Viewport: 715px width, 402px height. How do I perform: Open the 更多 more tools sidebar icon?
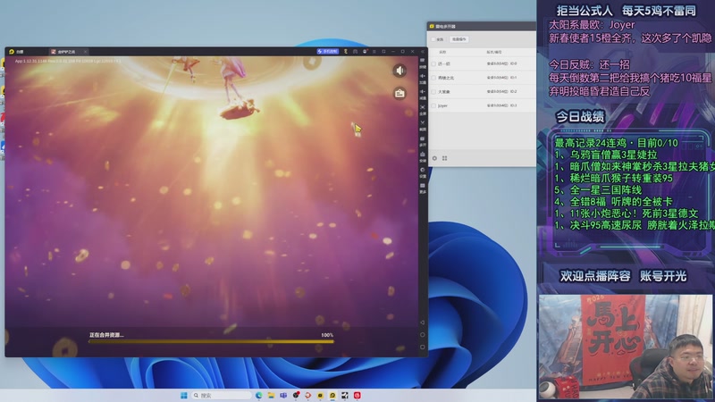click(423, 188)
